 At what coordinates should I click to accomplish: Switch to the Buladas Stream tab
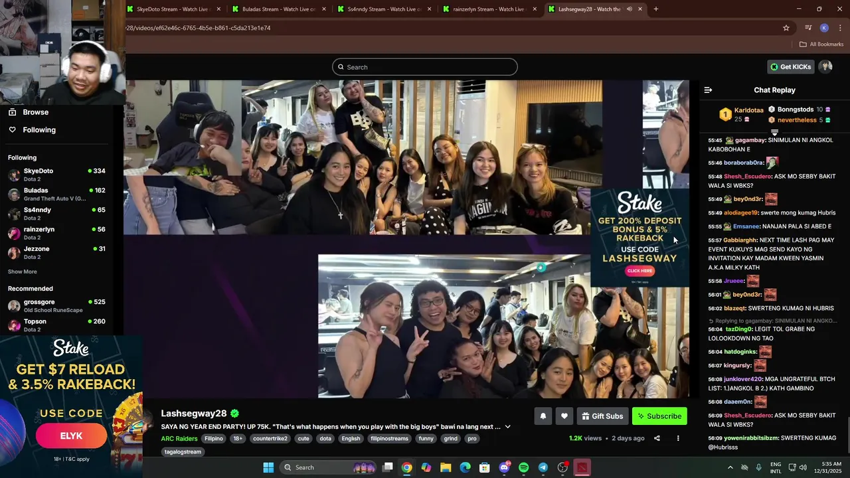[x=279, y=9]
